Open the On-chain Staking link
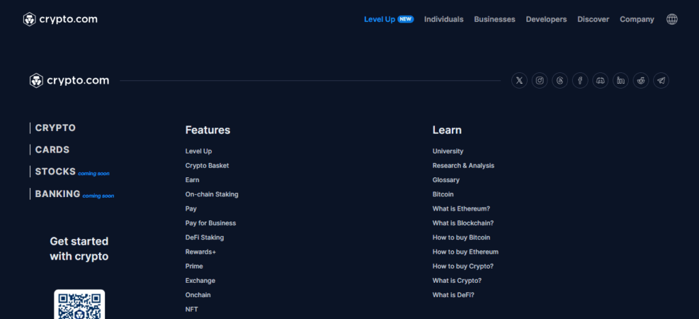699x319 pixels. (212, 194)
